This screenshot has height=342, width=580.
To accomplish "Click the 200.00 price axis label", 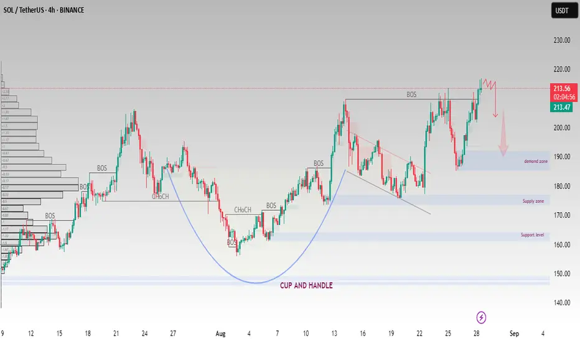I will click(x=561, y=127).
